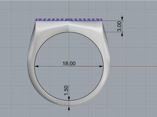Select the 18.00 diameter dimension text
157x117 pixels.
(x=69, y=63)
